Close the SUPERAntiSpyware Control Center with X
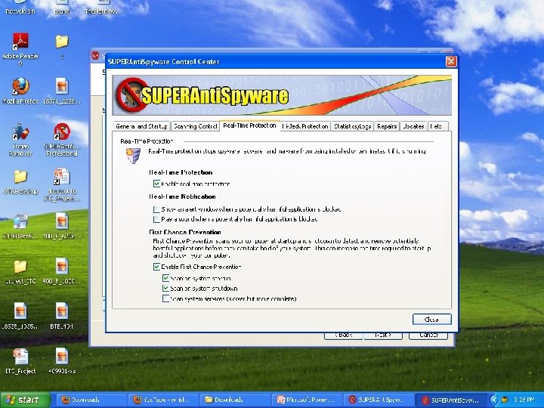Viewport: 544px width, 408px height. pyautogui.click(x=451, y=62)
